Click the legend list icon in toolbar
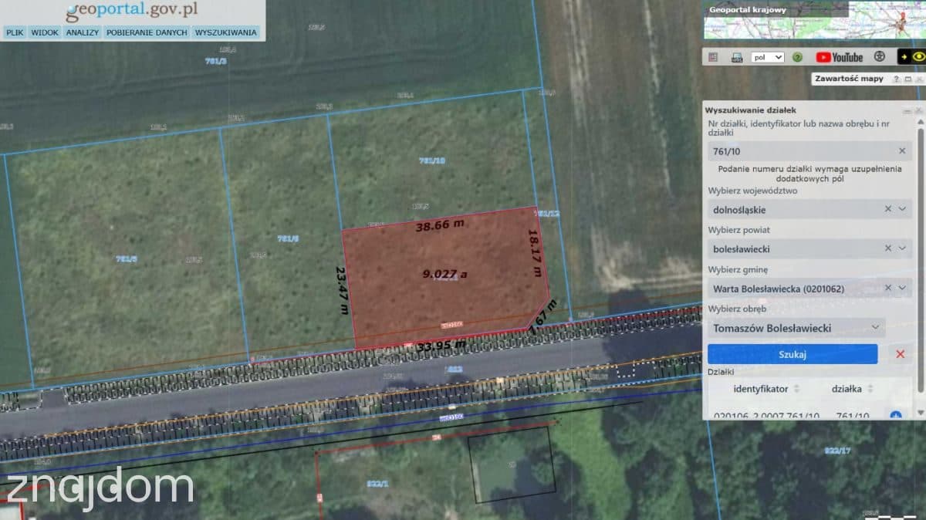The height and width of the screenshot is (520, 926). pyautogui.click(x=713, y=57)
